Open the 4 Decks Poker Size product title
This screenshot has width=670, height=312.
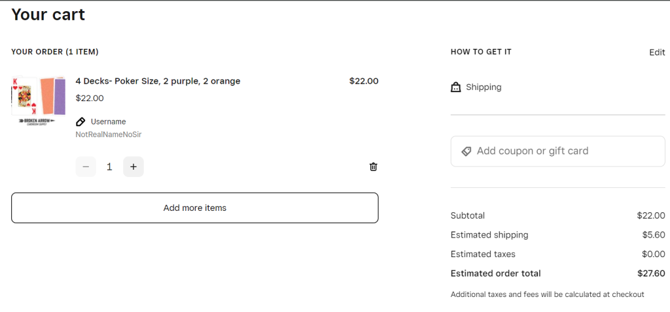point(158,81)
